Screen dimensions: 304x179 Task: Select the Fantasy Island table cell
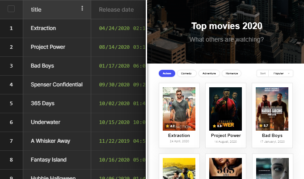pos(57,160)
